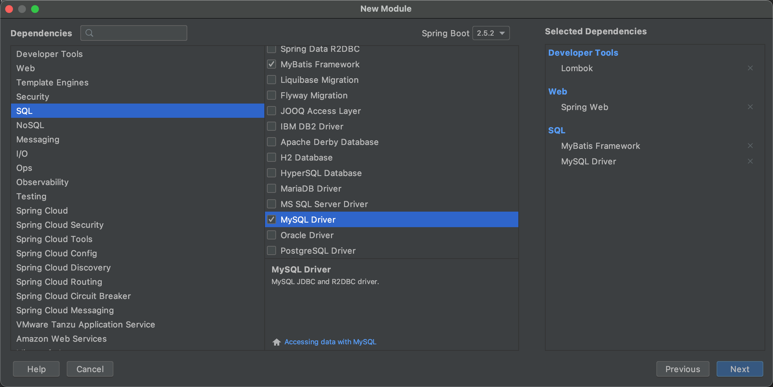The image size is (773, 387).
Task: Select the Spring Cloud Messaging category
Action: click(137, 310)
